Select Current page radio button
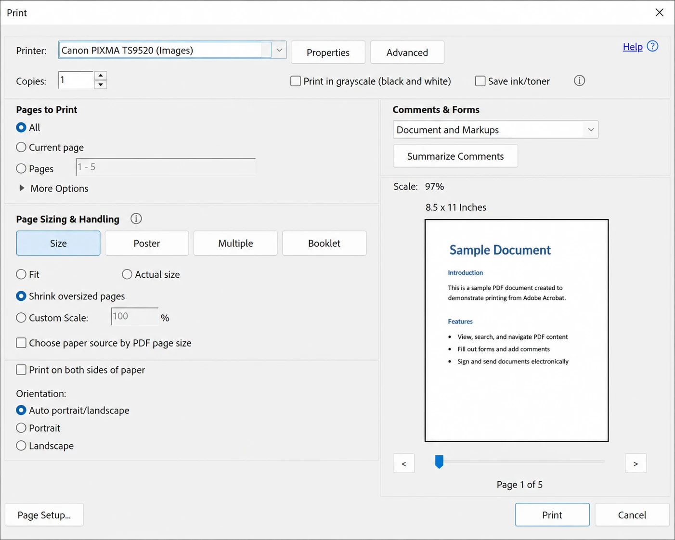This screenshot has height=540, width=675. [x=21, y=147]
